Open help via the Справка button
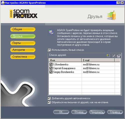 (x=115, y=112)
